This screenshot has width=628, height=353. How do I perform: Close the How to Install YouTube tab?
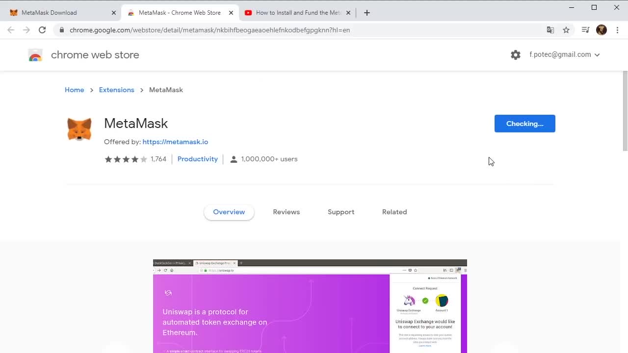pos(348,13)
